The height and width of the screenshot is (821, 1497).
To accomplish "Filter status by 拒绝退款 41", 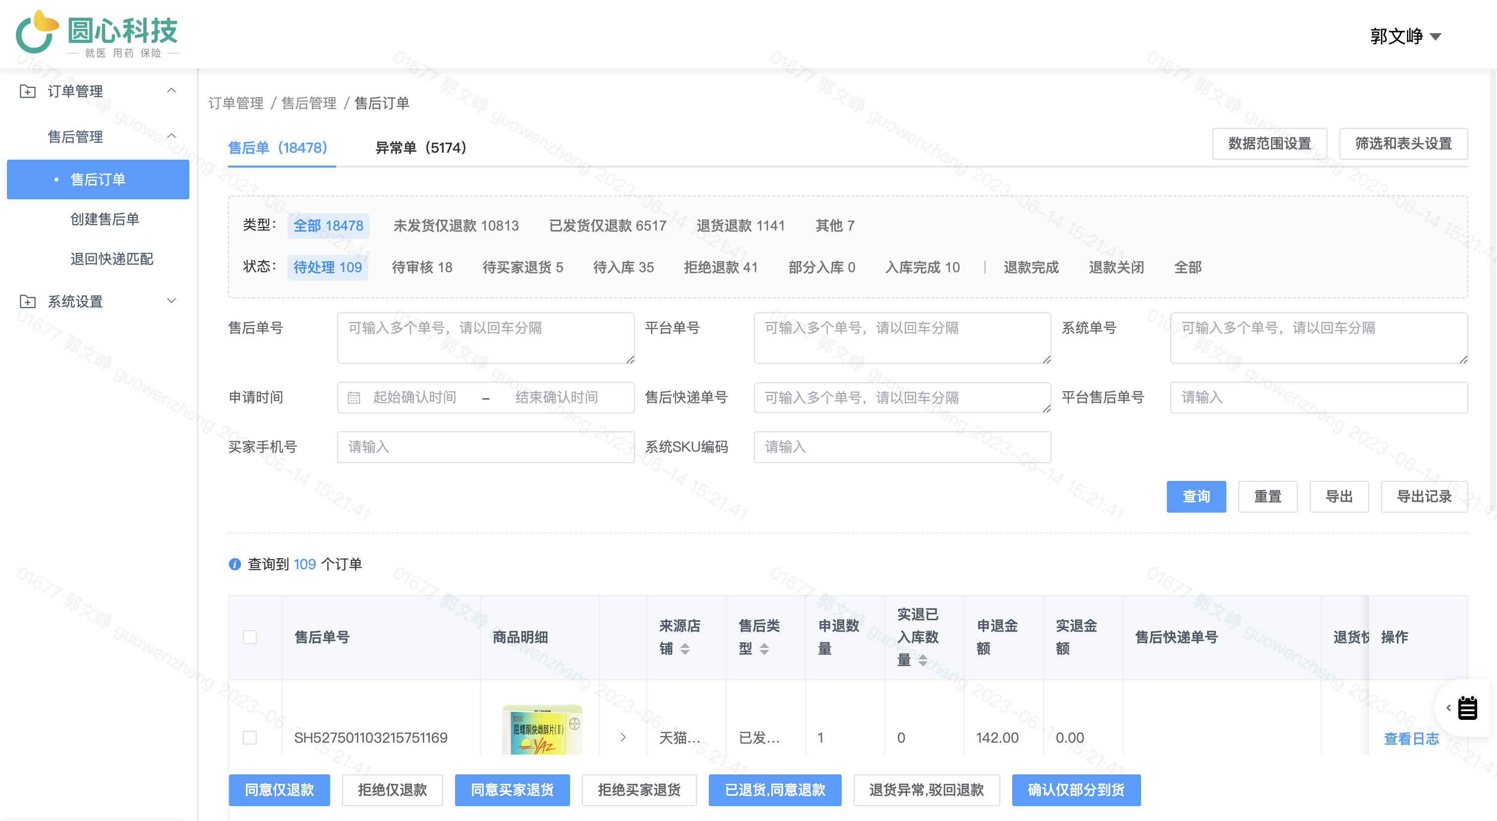I will point(721,267).
